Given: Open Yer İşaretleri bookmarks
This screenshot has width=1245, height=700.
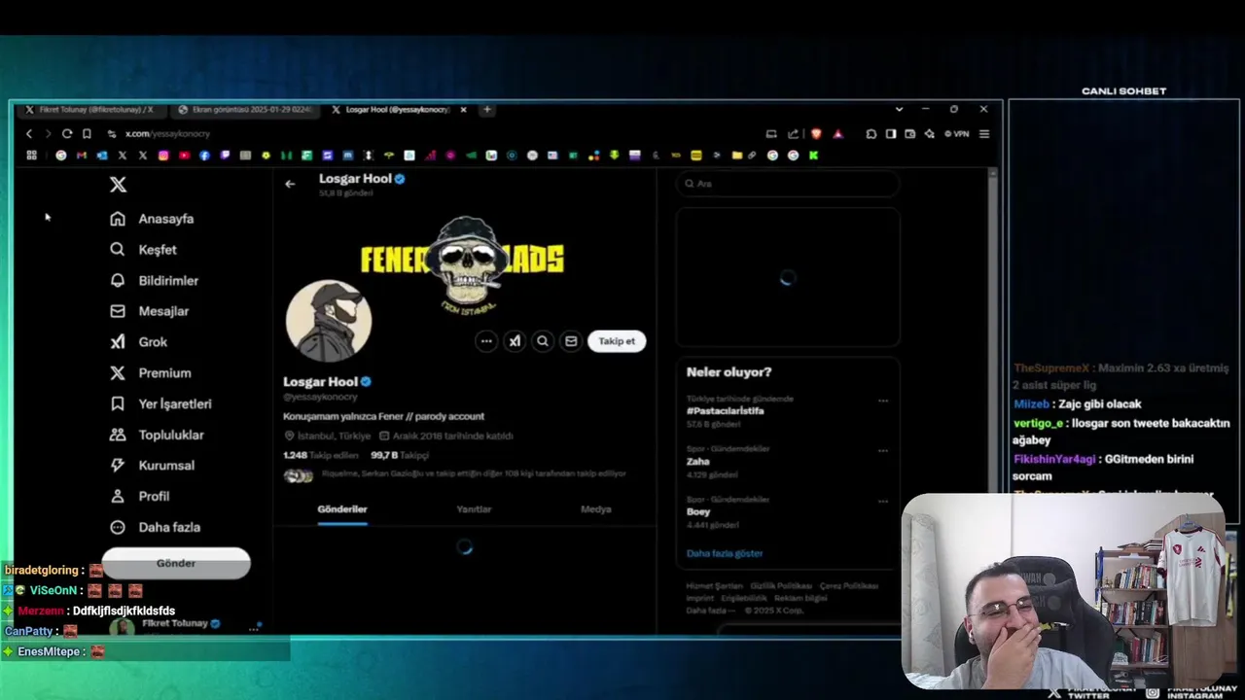Looking at the screenshot, I should (x=160, y=403).
